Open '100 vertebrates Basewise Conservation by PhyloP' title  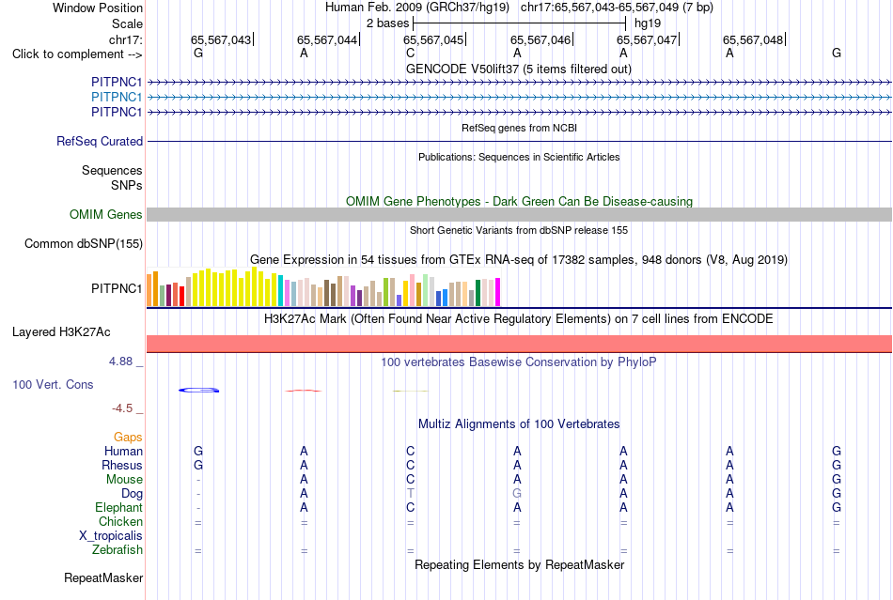518,362
